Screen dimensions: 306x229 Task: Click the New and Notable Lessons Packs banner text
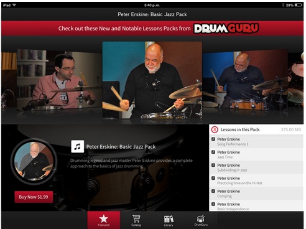pos(124,29)
